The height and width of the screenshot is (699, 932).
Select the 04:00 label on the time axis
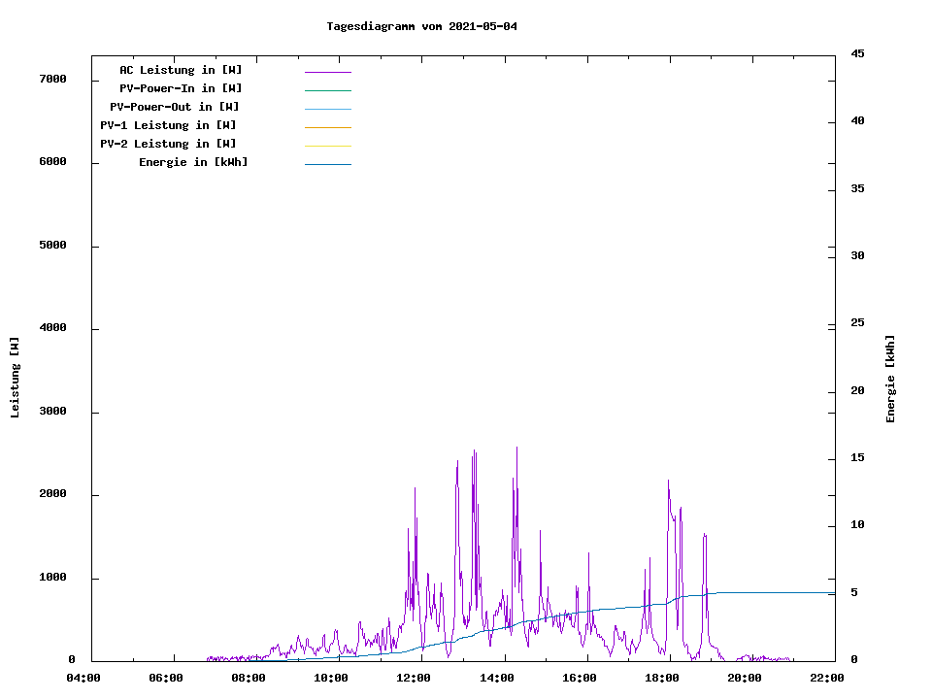click(83, 678)
